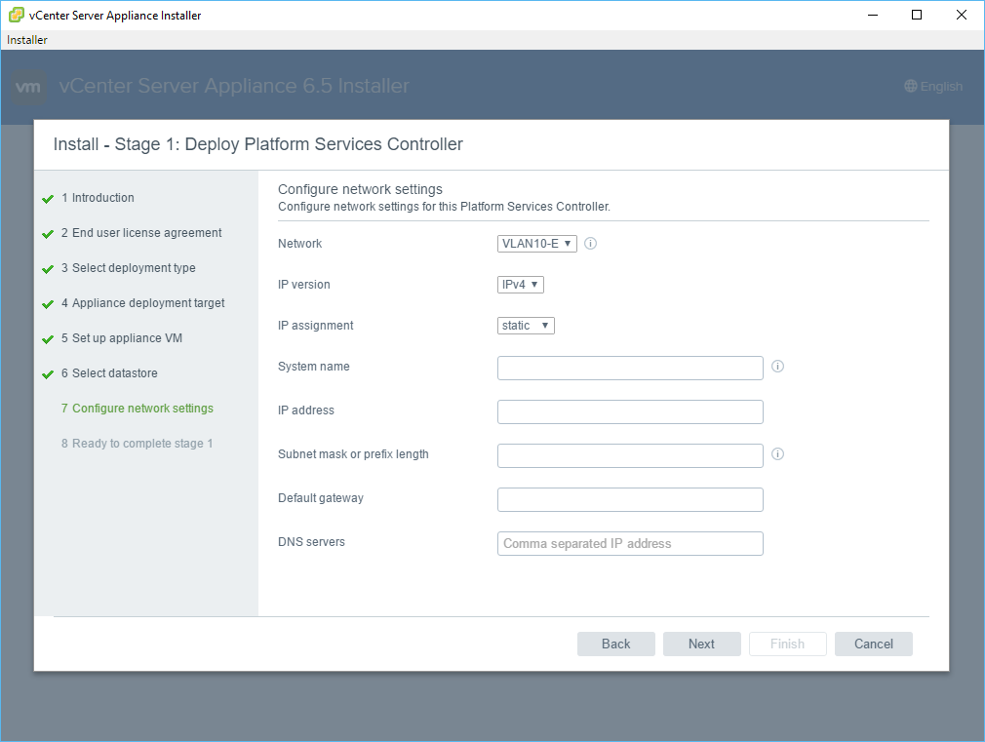985x742 pixels.
Task: Click the vCenter installer title bar icon
Action: pyautogui.click(x=17, y=15)
